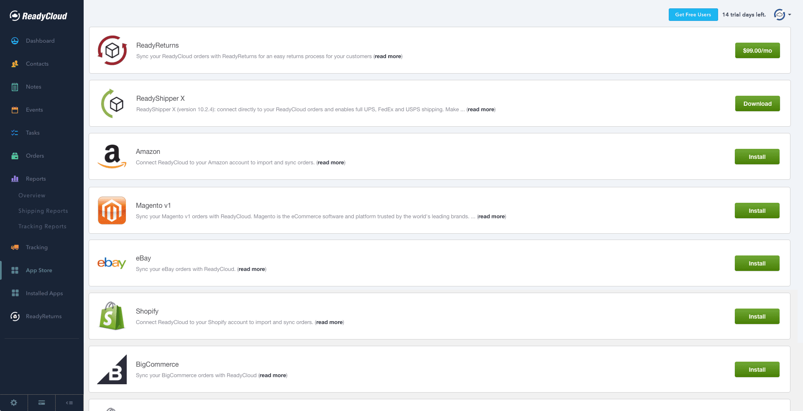Screen dimensions: 803x411
Task: Click the BigCommerce logo
Action: 112,369
